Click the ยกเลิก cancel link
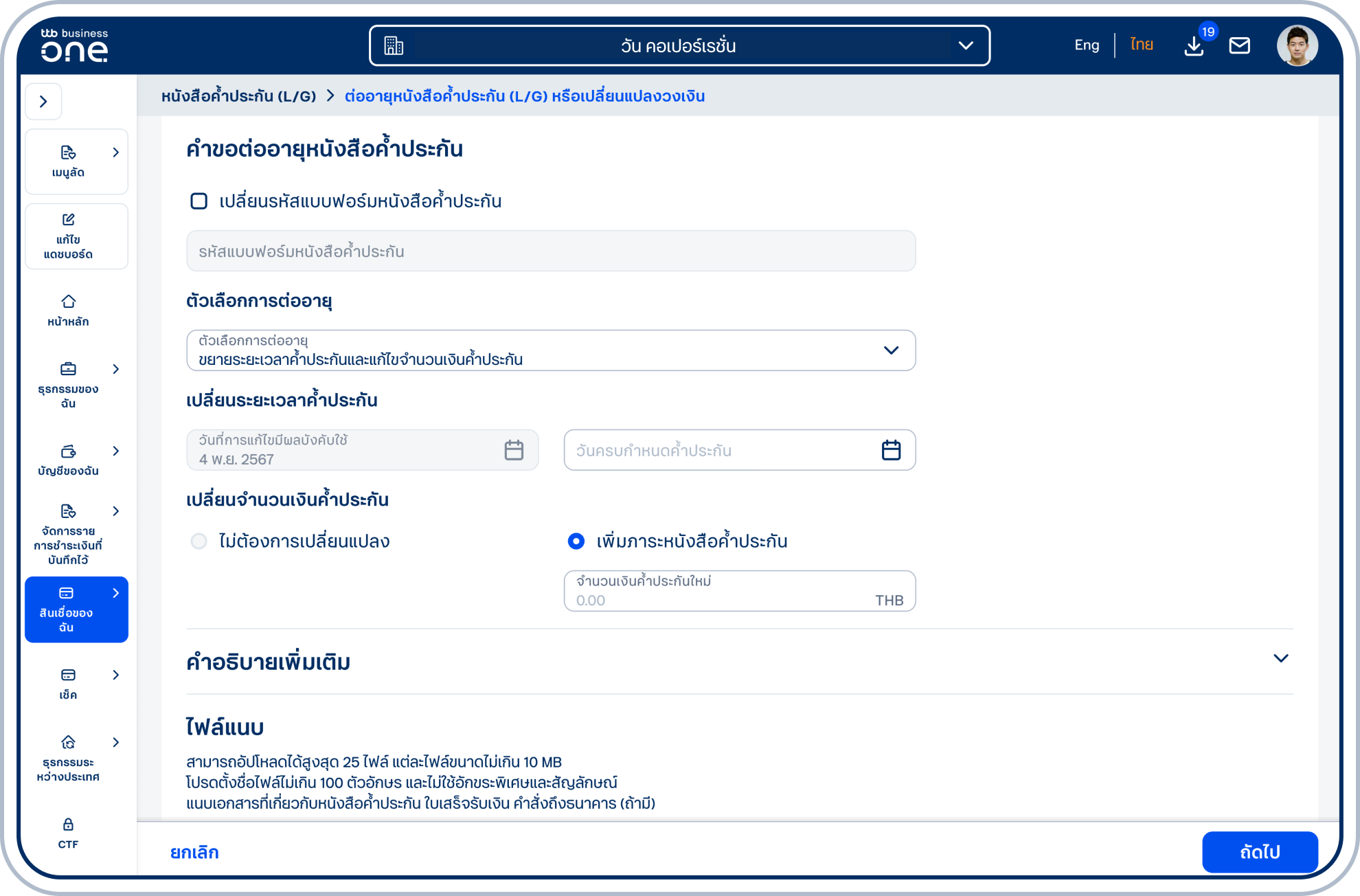The height and width of the screenshot is (896, 1360). tap(194, 852)
